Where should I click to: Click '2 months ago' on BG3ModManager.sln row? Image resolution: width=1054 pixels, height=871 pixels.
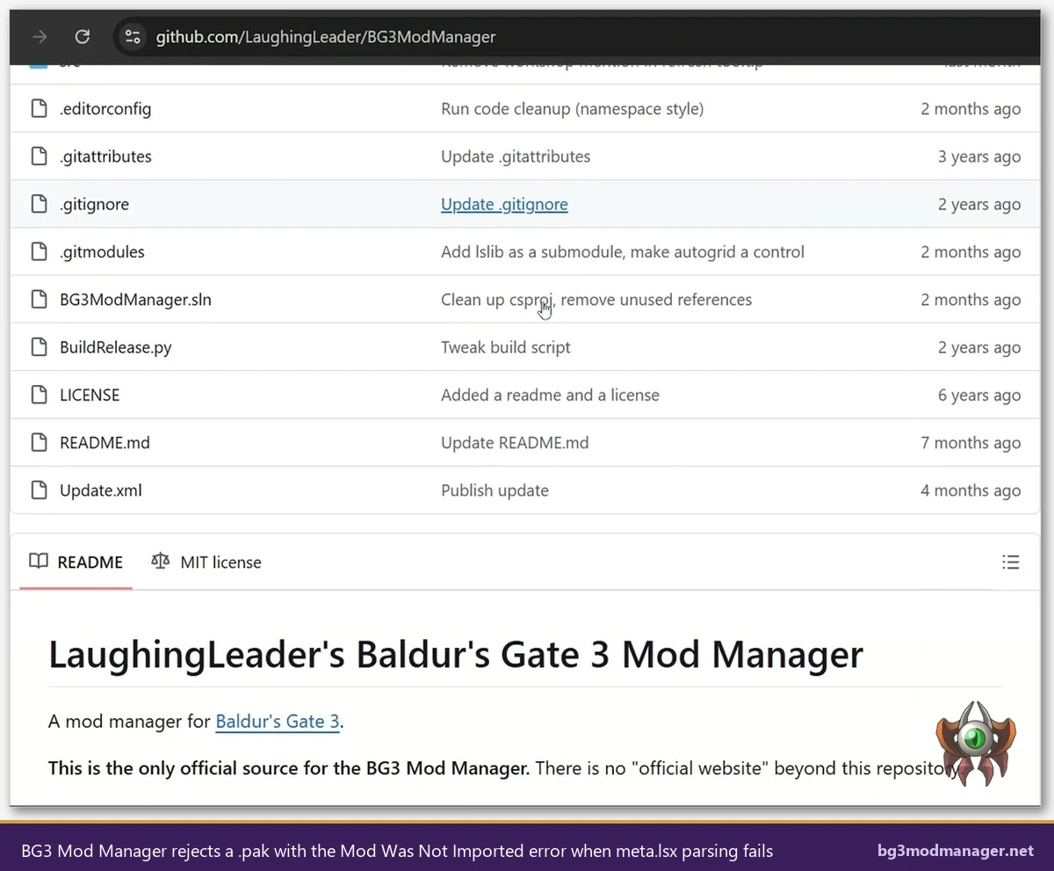click(971, 300)
